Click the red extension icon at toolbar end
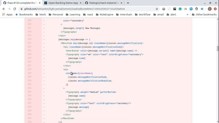 pos(215,9)
